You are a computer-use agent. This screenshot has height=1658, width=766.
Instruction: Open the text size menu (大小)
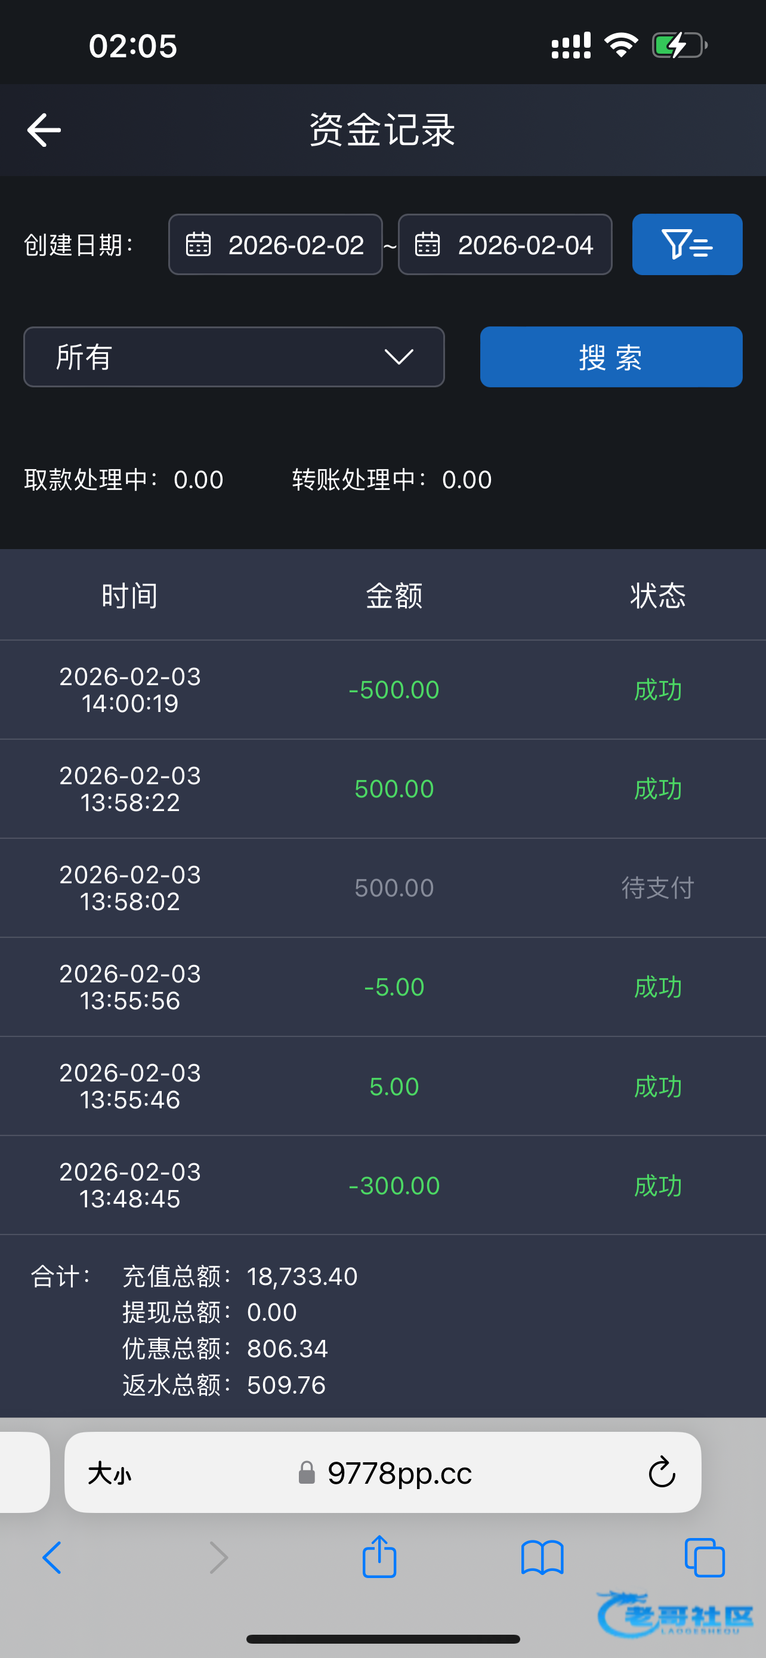[x=109, y=1472]
